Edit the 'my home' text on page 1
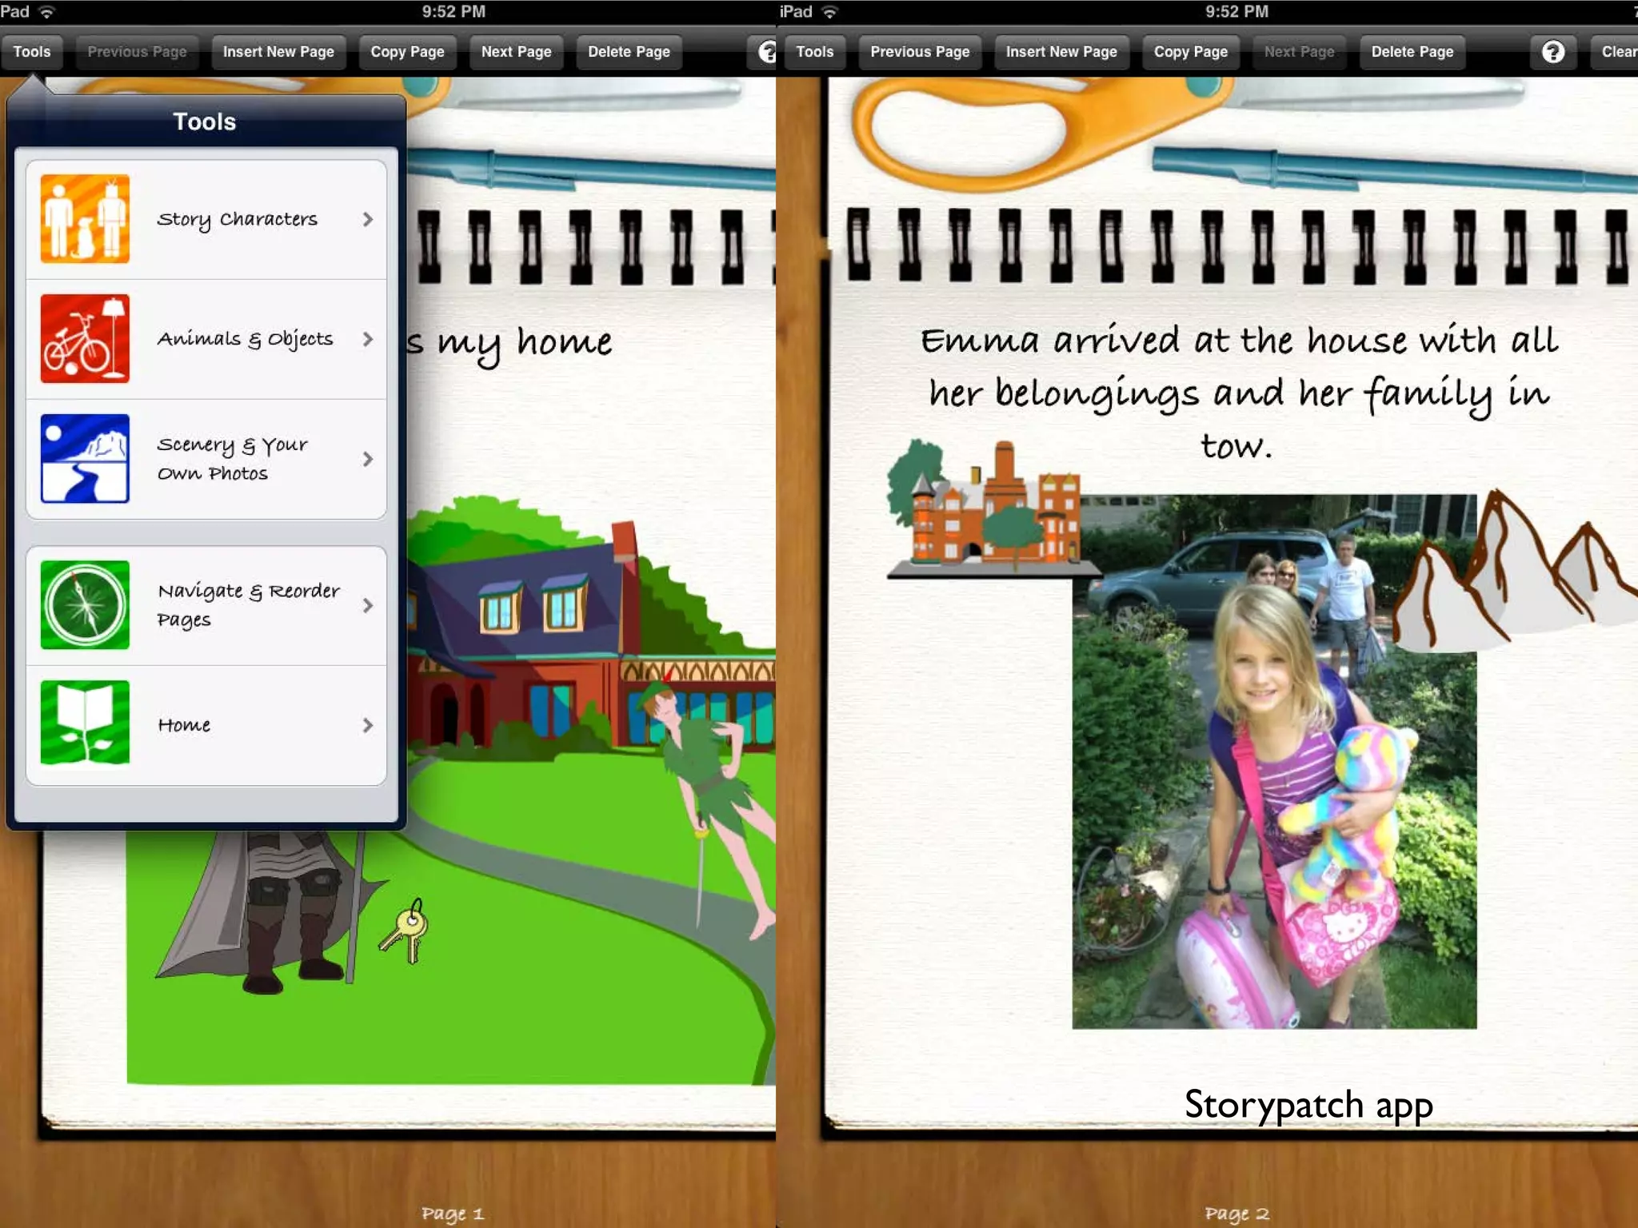The height and width of the screenshot is (1228, 1638). point(509,344)
